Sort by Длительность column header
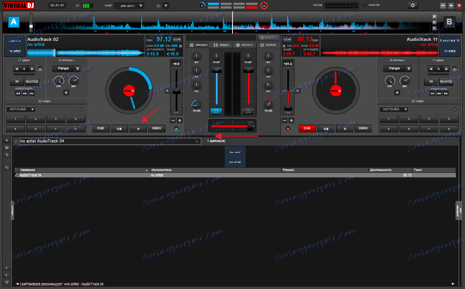Screen dimensions: 465x289 [x=390, y=170]
